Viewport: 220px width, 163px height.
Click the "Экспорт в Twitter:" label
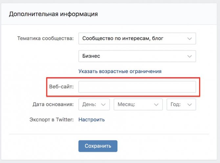(52, 120)
